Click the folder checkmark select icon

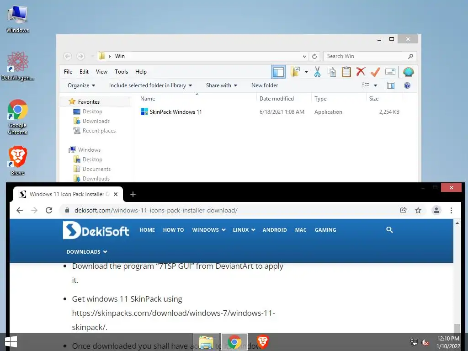(296, 72)
